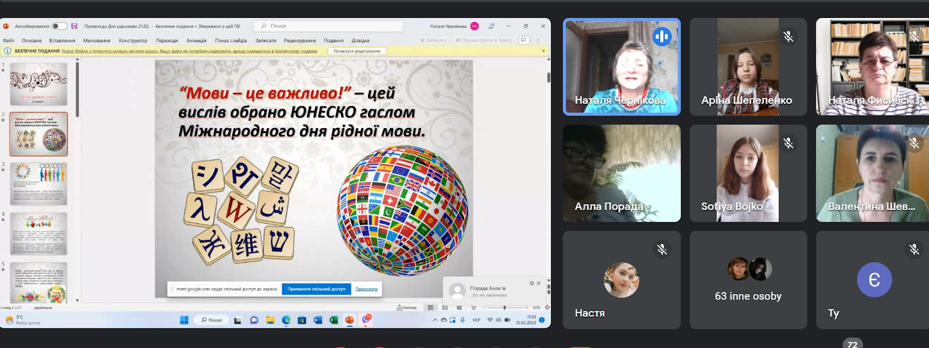Select slide 3 thumbnail
The height and width of the screenshot is (348, 929).
pos(39,184)
